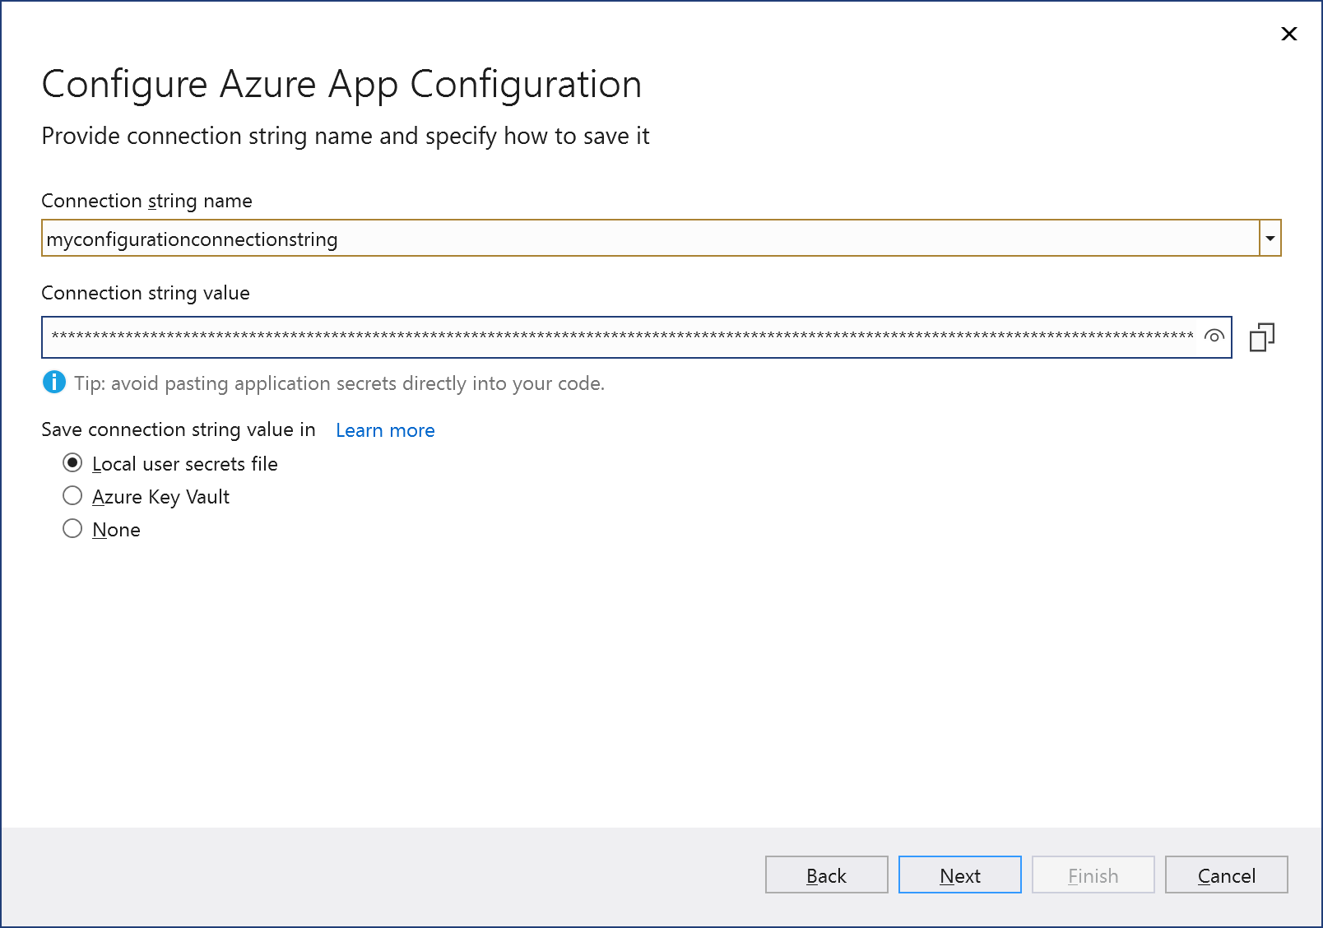Click the disabled Finish button
The height and width of the screenshot is (928, 1323).
point(1092,875)
